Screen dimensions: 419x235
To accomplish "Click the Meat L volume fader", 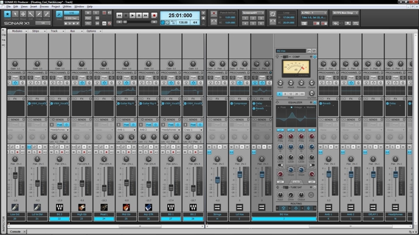I will tap(104, 188).
